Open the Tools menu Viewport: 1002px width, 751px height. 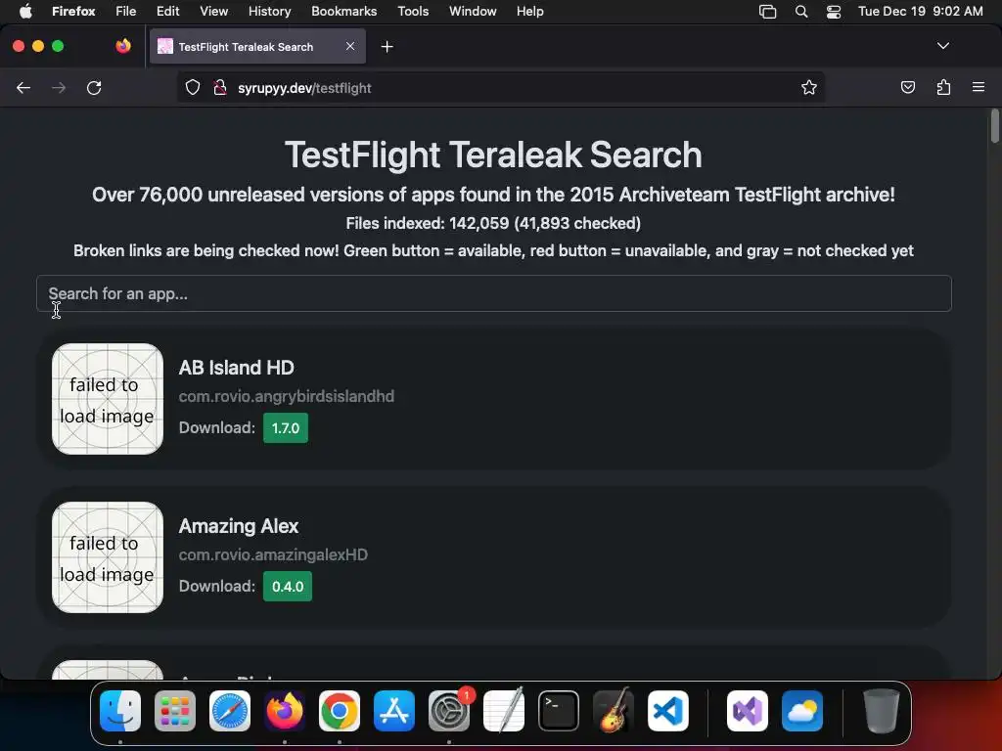coord(413,12)
